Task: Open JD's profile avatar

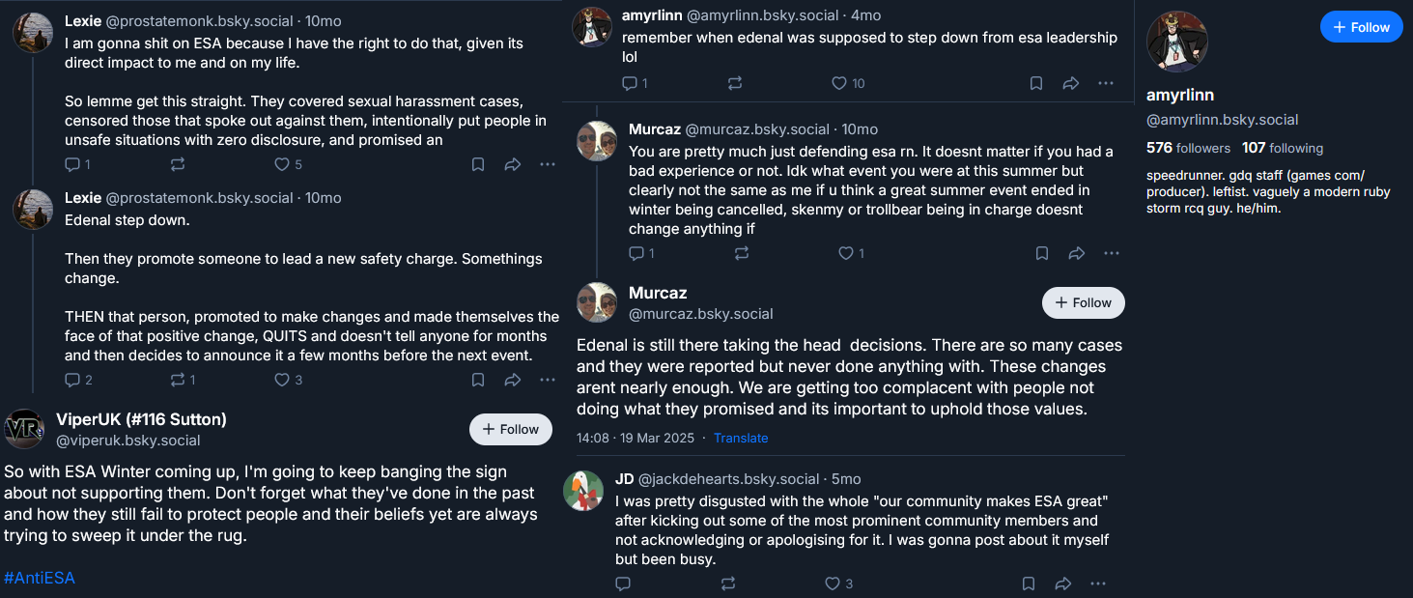Action: (583, 491)
